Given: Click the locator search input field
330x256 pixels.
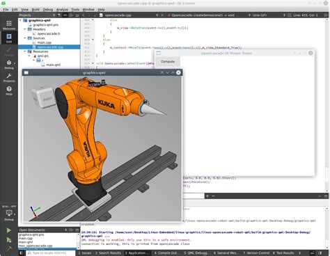Looking at the screenshot, I should pos(49,253).
